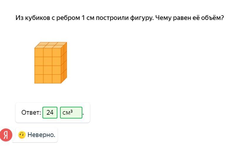Click the top-right cube on the front face
The width and height of the screenshot is (237, 149).
[57, 53]
